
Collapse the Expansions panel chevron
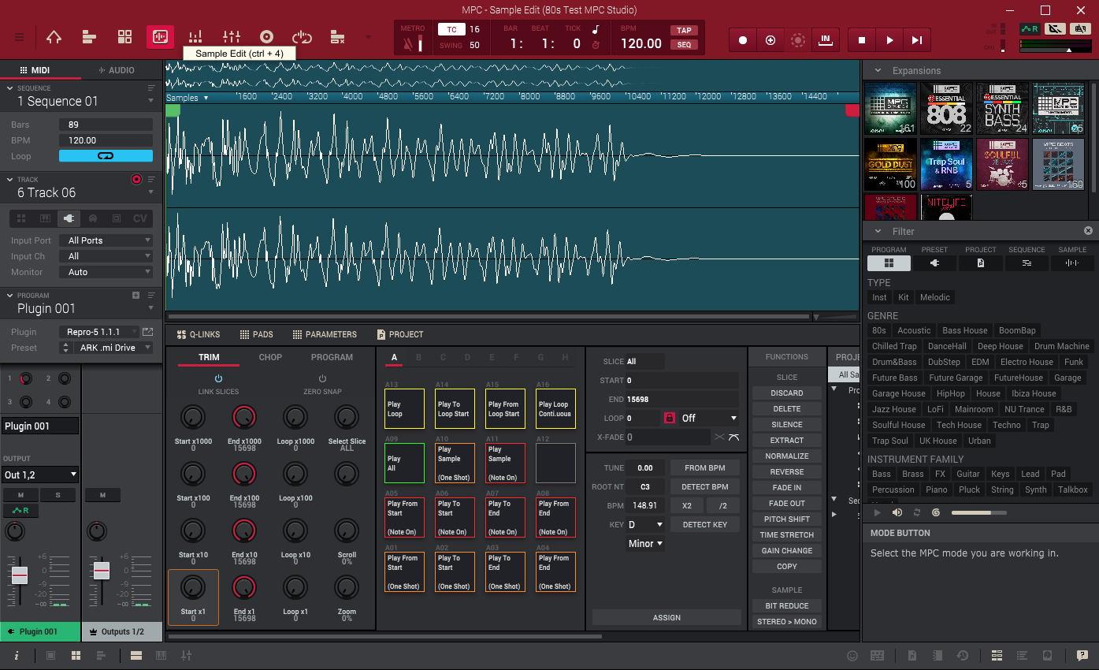(878, 70)
